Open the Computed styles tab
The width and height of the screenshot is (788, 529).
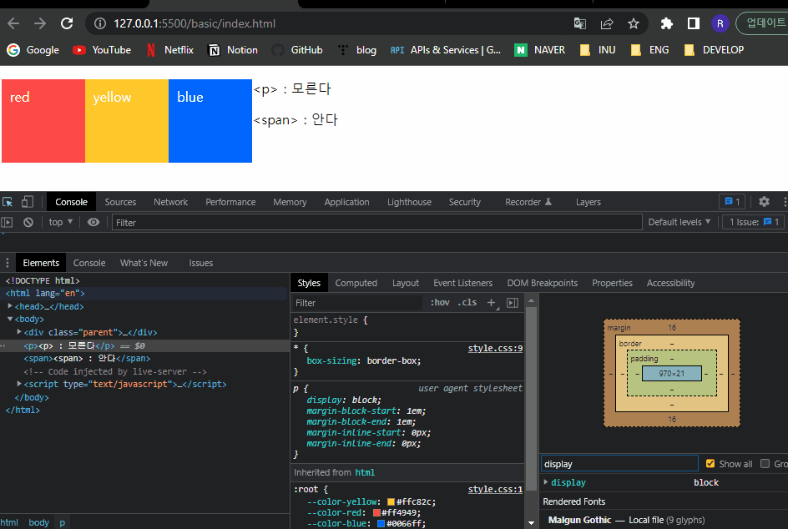pos(356,283)
